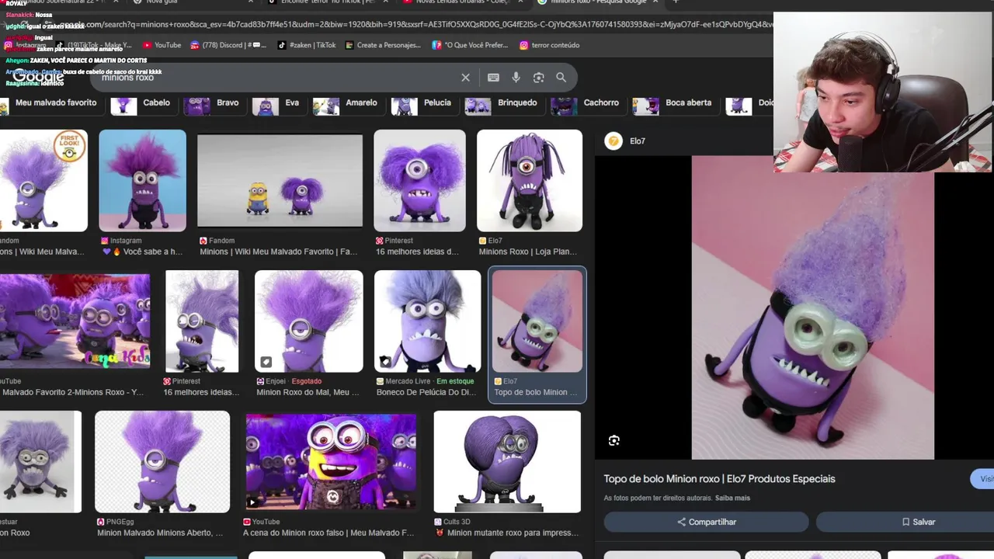The width and height of the screenshot is (994, 559).
Task: Open 'Topo de bolo Minion roxo | Elo7' title
Action: (x=719, y=479)
